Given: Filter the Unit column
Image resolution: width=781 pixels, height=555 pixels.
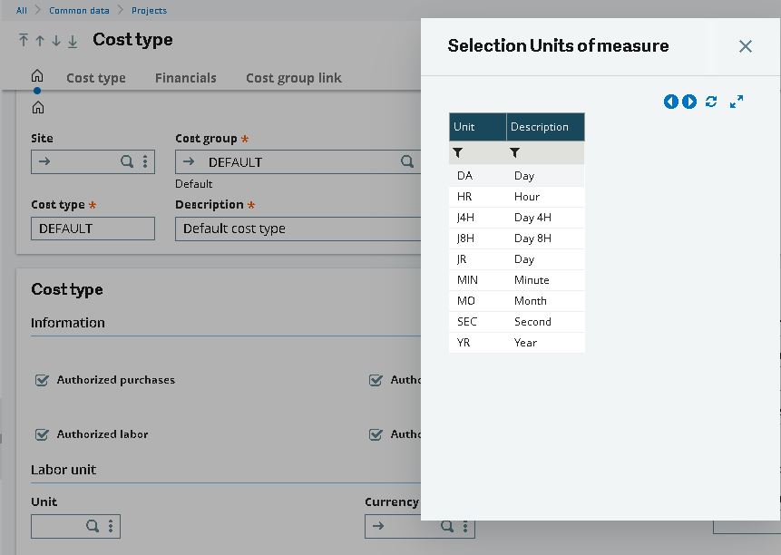Looking at the screenshot, I should coord(458,153).
